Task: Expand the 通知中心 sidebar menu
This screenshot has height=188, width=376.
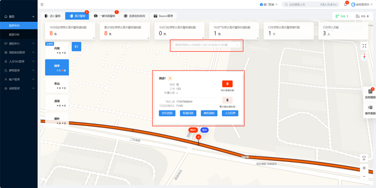Action: [19, 43]
